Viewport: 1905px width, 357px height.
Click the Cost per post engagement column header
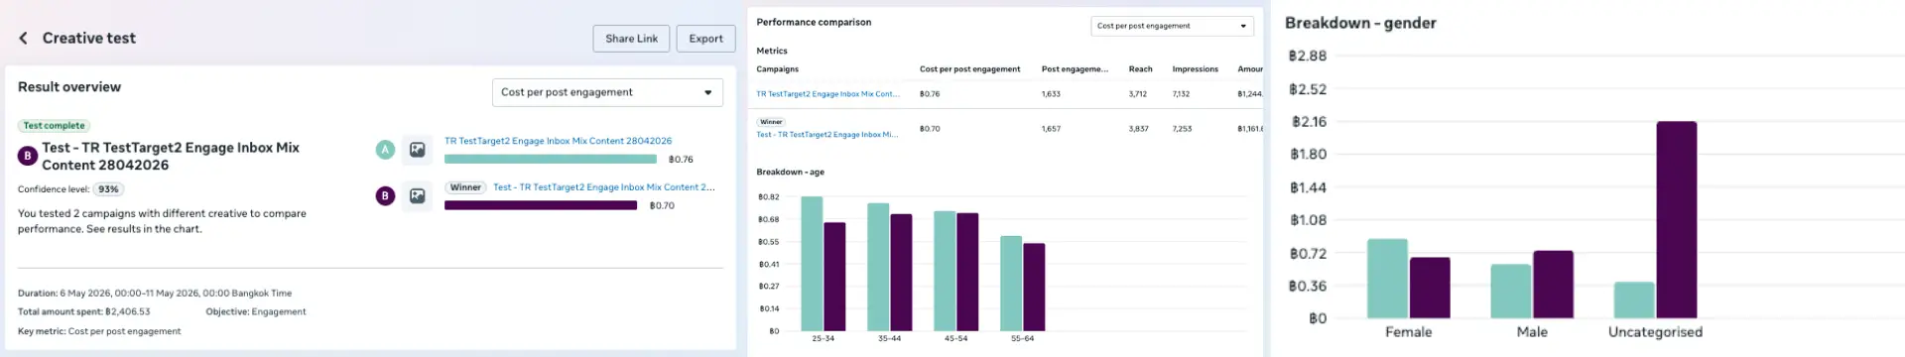tap(969, 69)
